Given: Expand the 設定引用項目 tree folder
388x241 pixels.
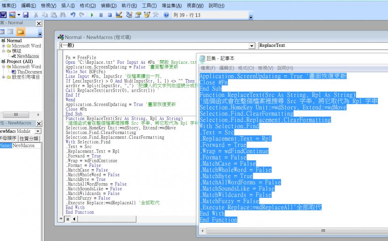Looking at the screenshot, I should tap(4, 77).
